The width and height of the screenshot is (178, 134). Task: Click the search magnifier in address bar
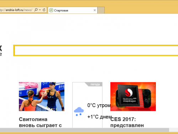[x=36, y=10]
